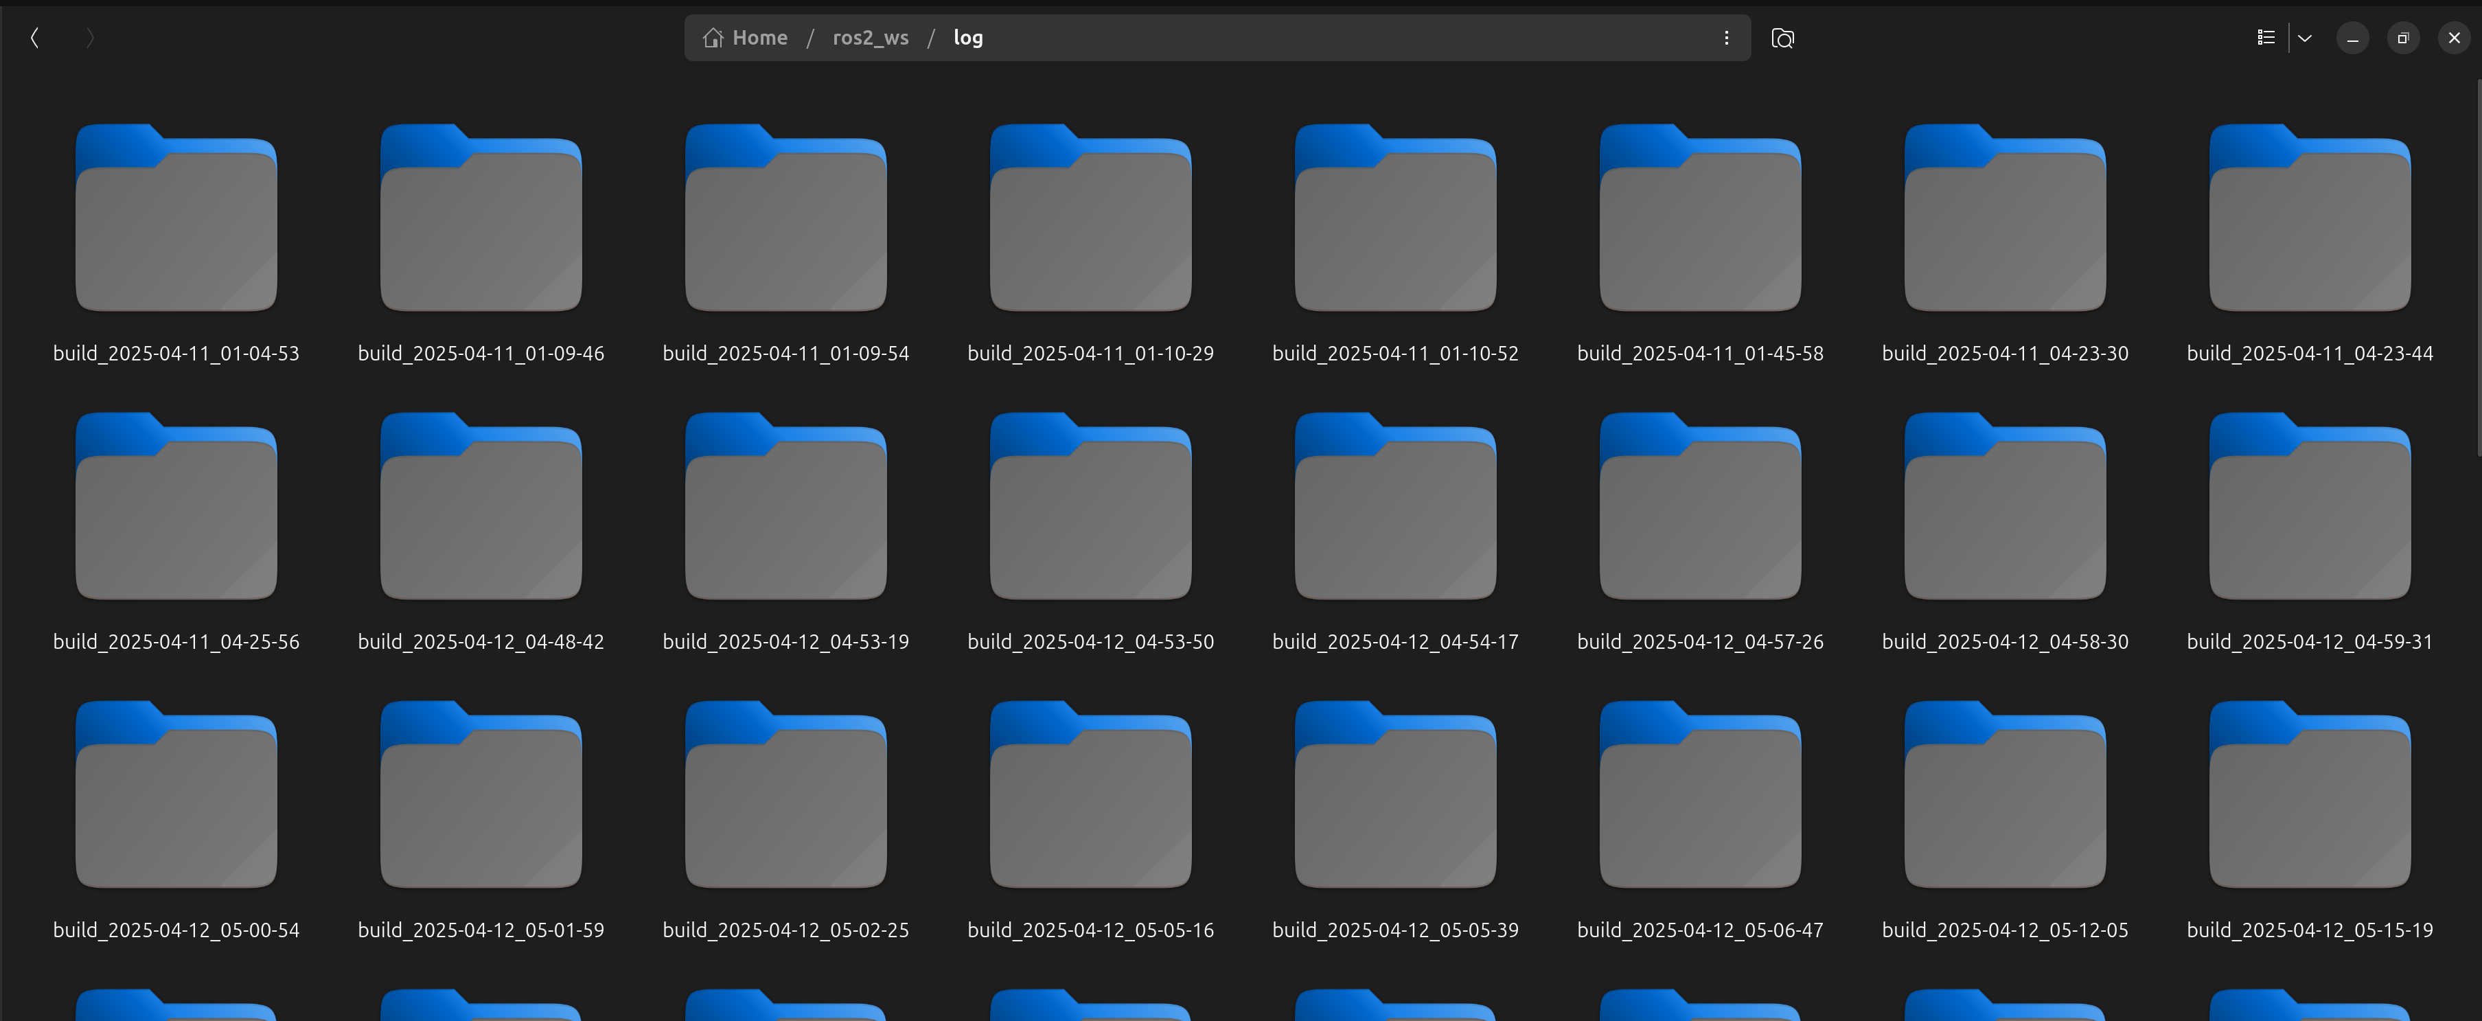
Task: Click the build_2025-04-12_05-05-39 folder name label
Action: [1394, 930]
